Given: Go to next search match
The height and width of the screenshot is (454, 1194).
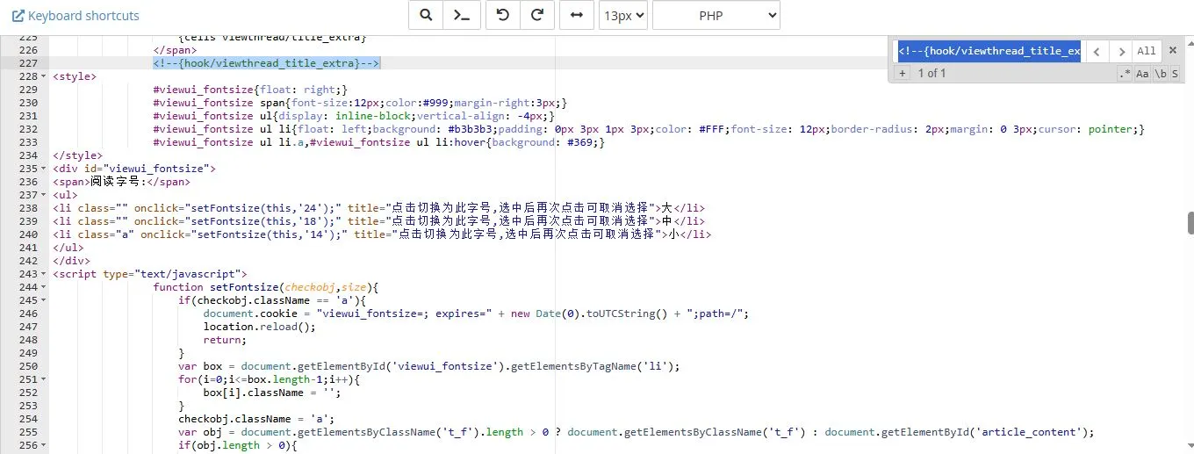Looking at the screenshot, I should (1121, 51).
